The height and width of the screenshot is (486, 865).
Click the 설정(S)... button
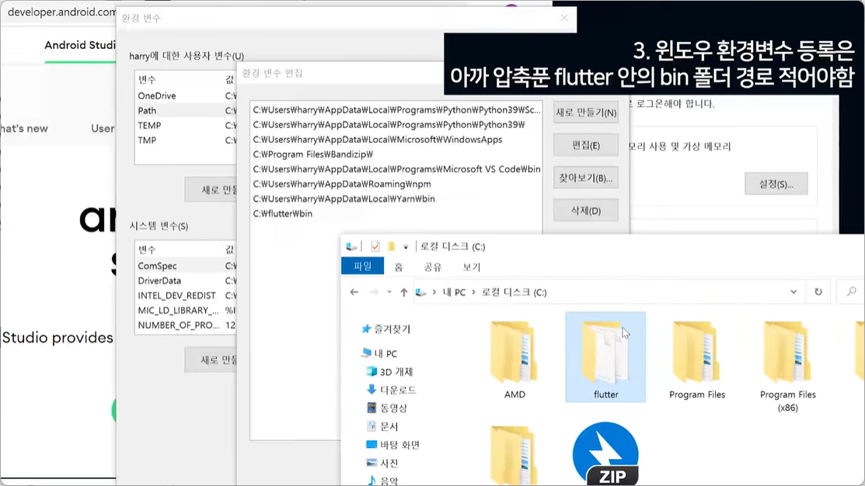pyautogui.click(x=776, y=183)
